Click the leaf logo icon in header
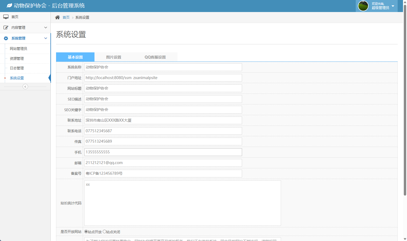407x241 pixels. point(9,6)
